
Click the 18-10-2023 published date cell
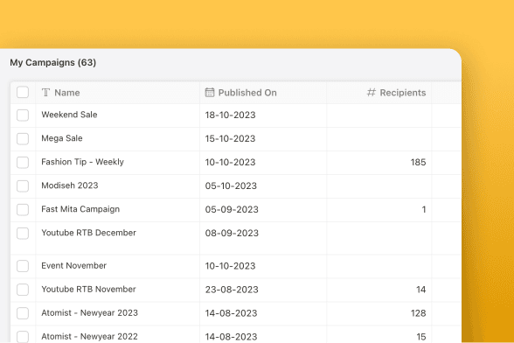[263, 115]
